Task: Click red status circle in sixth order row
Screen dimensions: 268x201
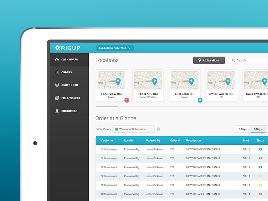Action: [x=260, y=194]
